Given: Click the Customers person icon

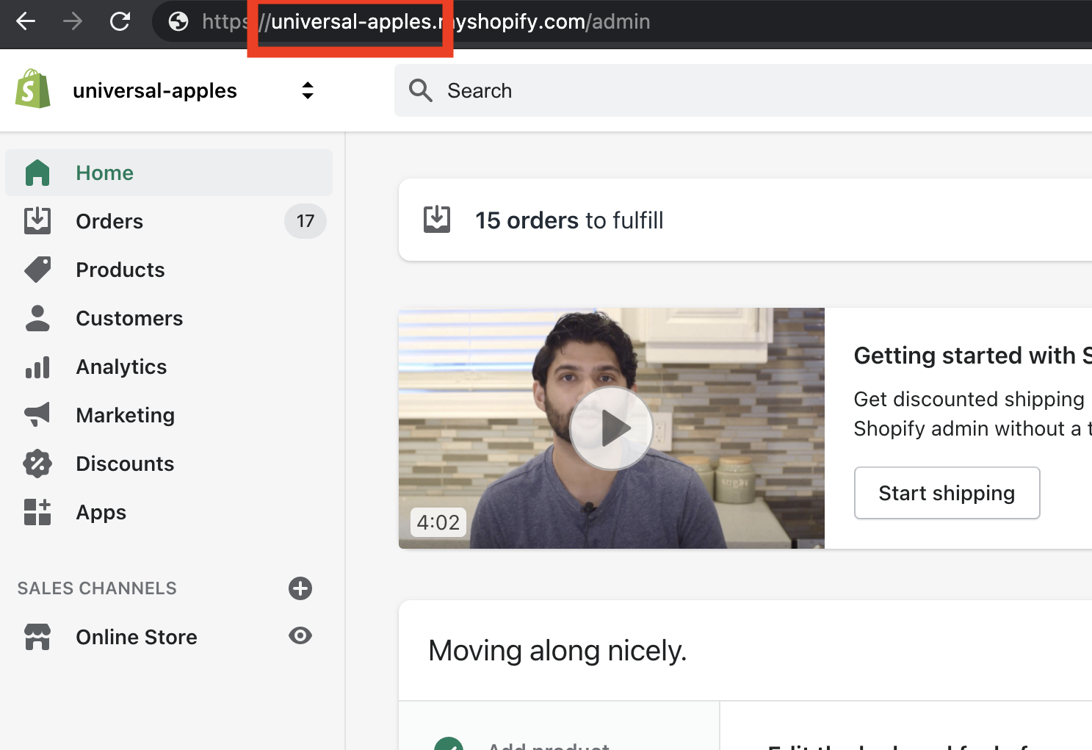Looking at the screenshot, I should 37,318.
